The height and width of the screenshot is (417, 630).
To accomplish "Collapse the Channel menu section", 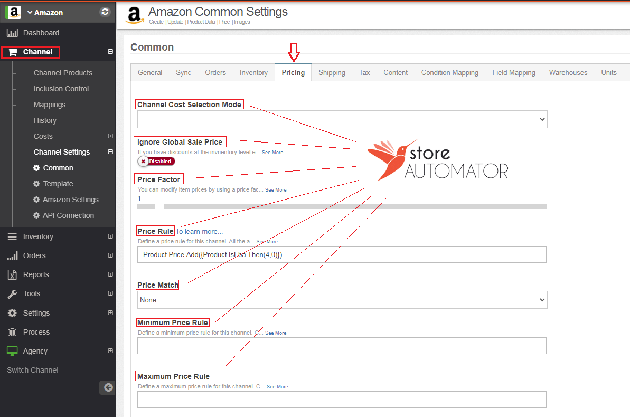I will (110, 52).
